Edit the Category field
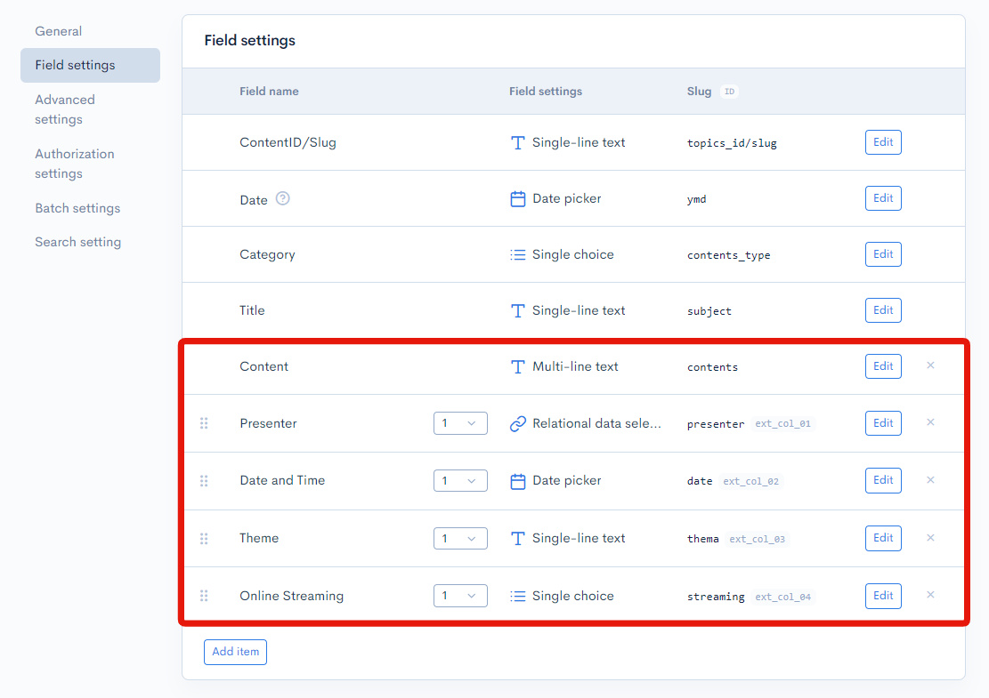The height and width of the screenshot is (698, 989). (x=883, y=254)
